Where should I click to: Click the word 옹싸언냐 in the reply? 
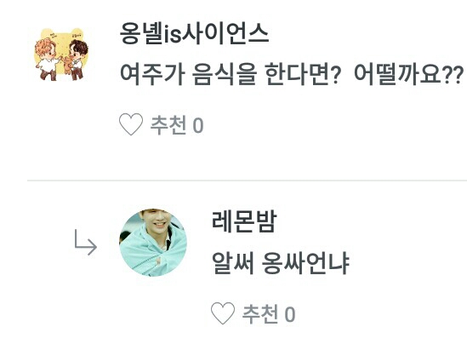(305, 263)
